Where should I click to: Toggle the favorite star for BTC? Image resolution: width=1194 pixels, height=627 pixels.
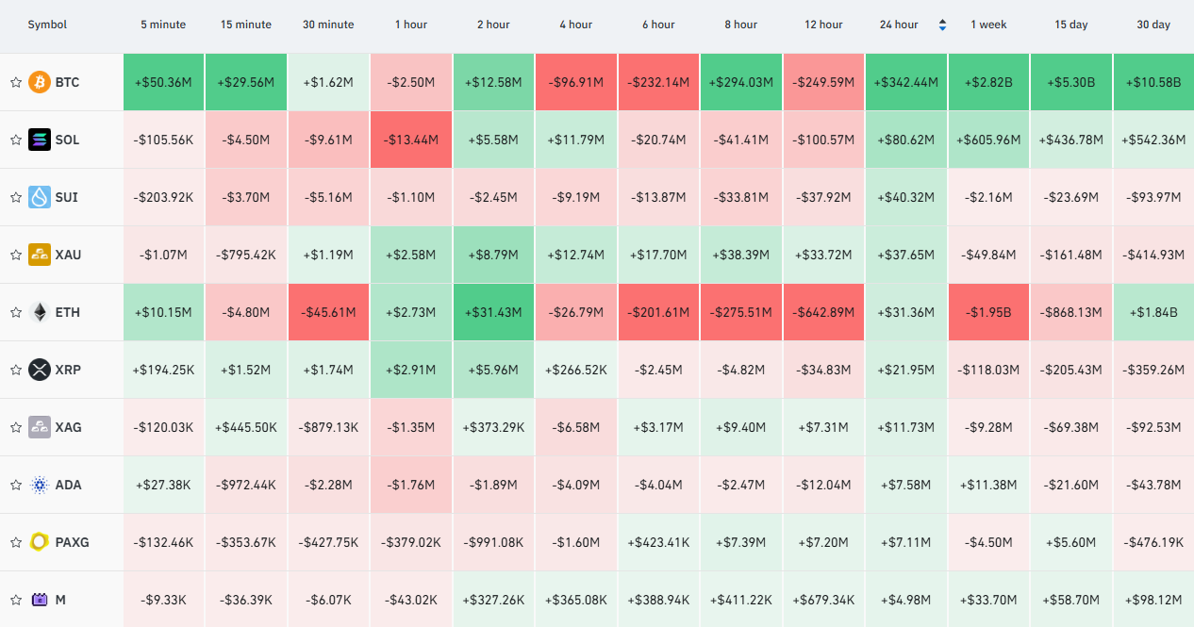(x=16, y=82)
